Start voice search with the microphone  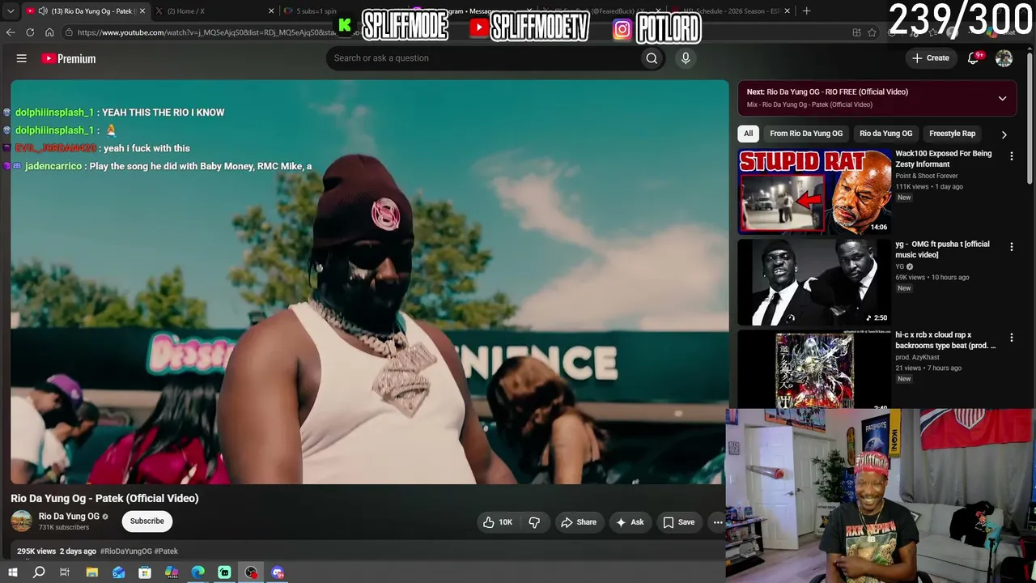coord(686,58)
